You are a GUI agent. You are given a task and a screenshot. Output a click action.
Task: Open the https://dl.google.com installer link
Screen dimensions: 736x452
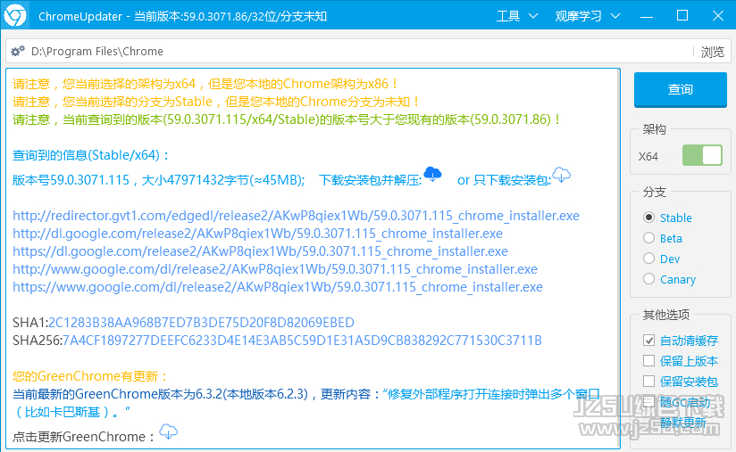(x=260, y=251)
